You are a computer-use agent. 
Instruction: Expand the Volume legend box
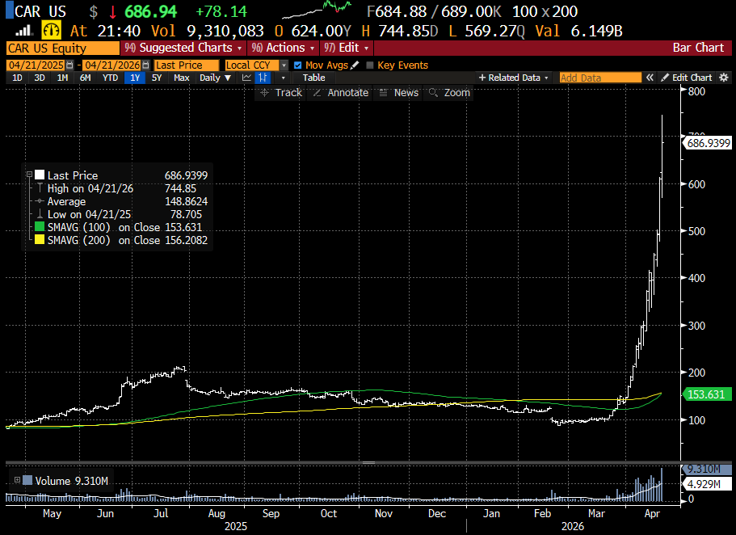[16, 481]
